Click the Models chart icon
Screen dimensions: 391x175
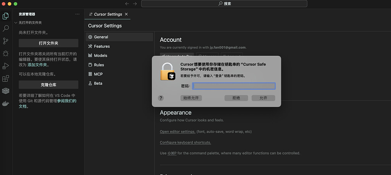click(x=90, y=56)
